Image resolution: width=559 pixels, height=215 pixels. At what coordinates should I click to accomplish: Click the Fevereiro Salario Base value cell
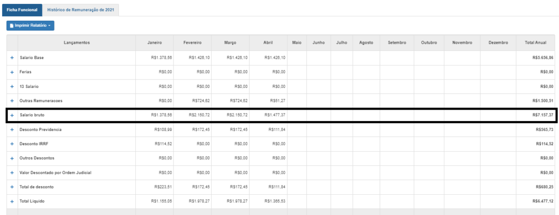[x=193, y=57]
